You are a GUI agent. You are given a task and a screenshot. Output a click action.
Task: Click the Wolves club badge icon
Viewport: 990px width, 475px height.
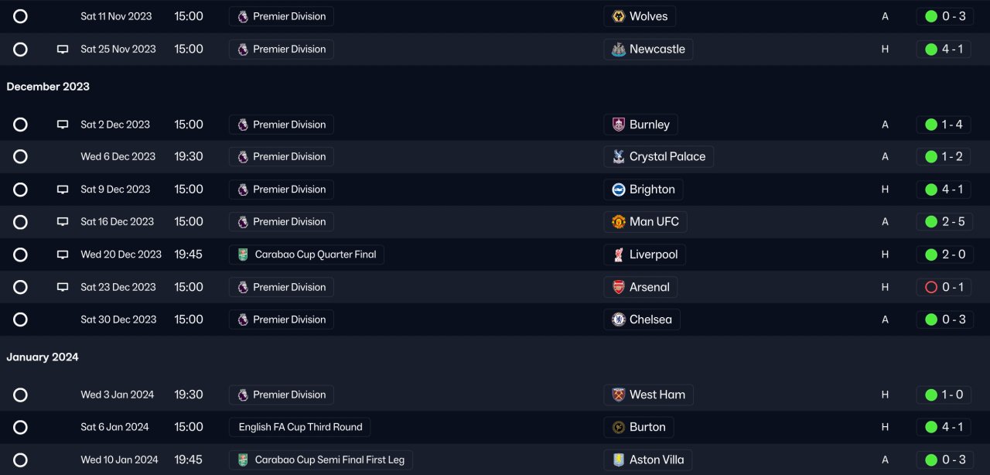(x=619, y=16)
